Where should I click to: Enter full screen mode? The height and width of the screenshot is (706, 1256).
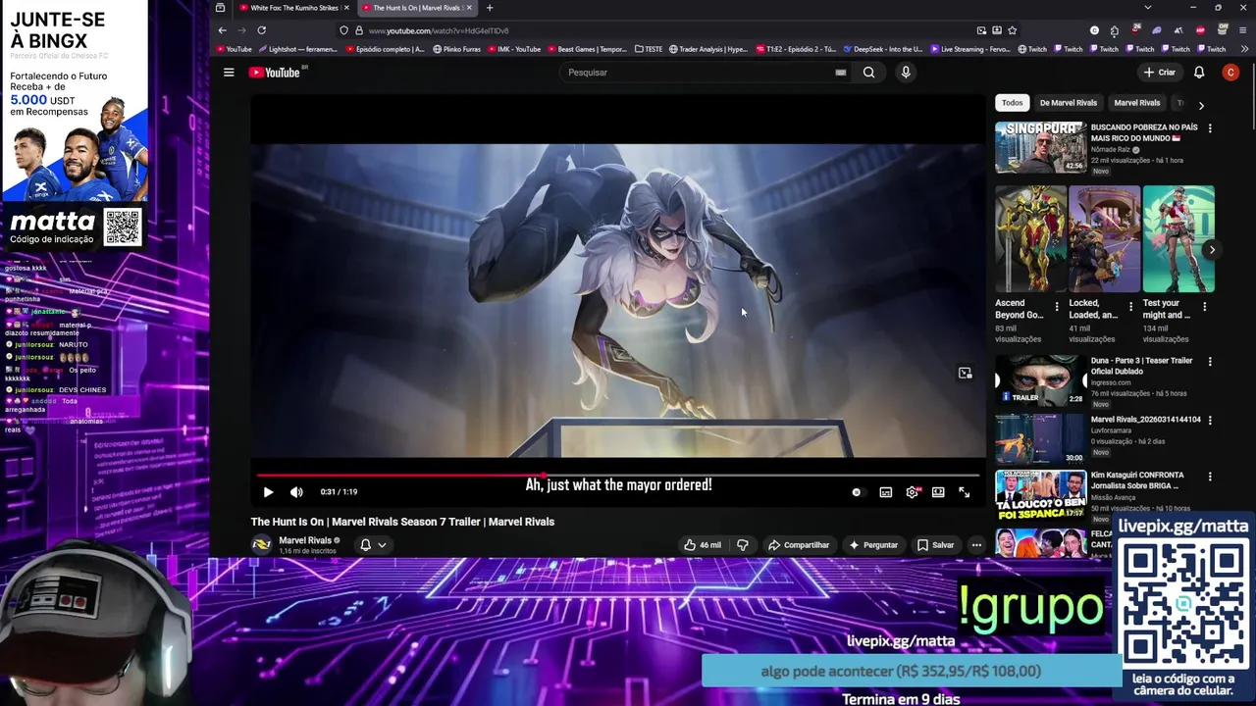965,492
